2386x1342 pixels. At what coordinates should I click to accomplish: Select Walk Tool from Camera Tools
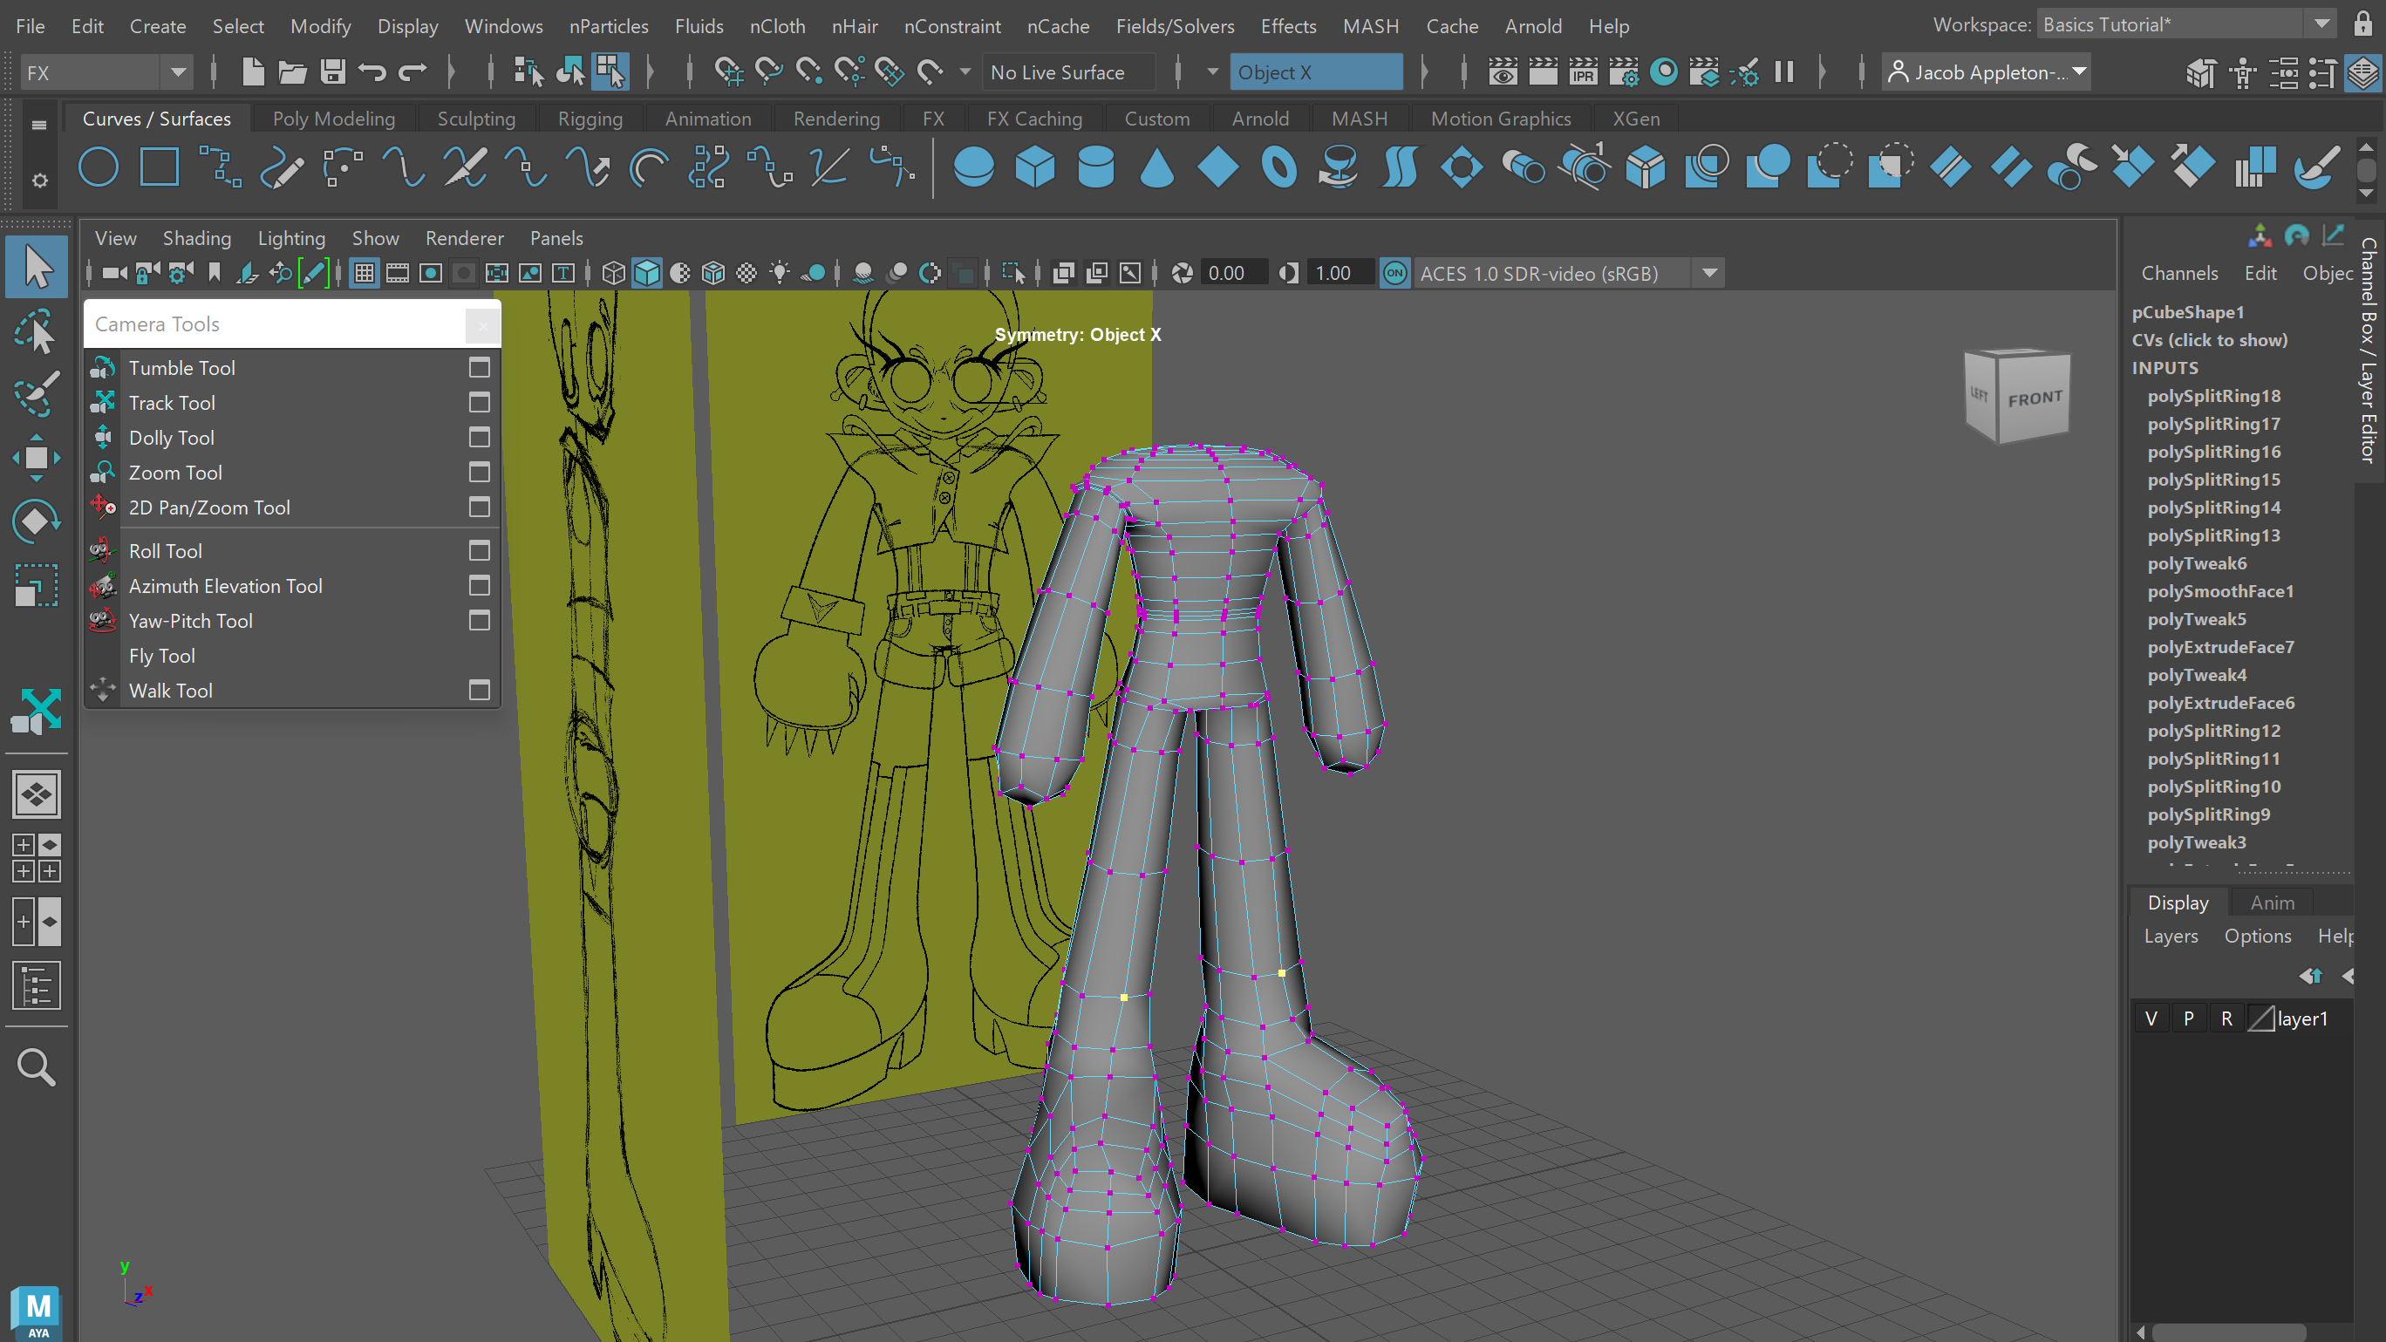coord(170,690)
